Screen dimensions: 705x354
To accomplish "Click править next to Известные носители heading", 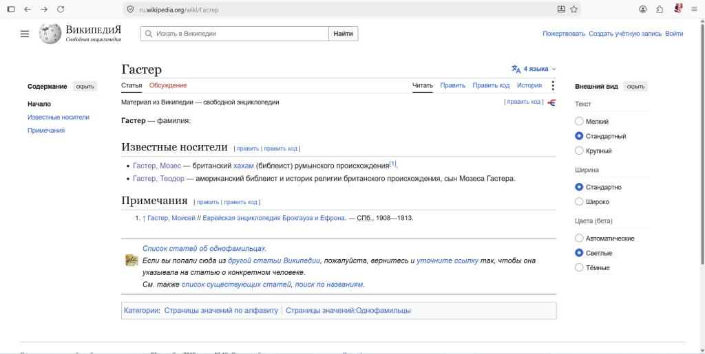I will tap(248, 148).
